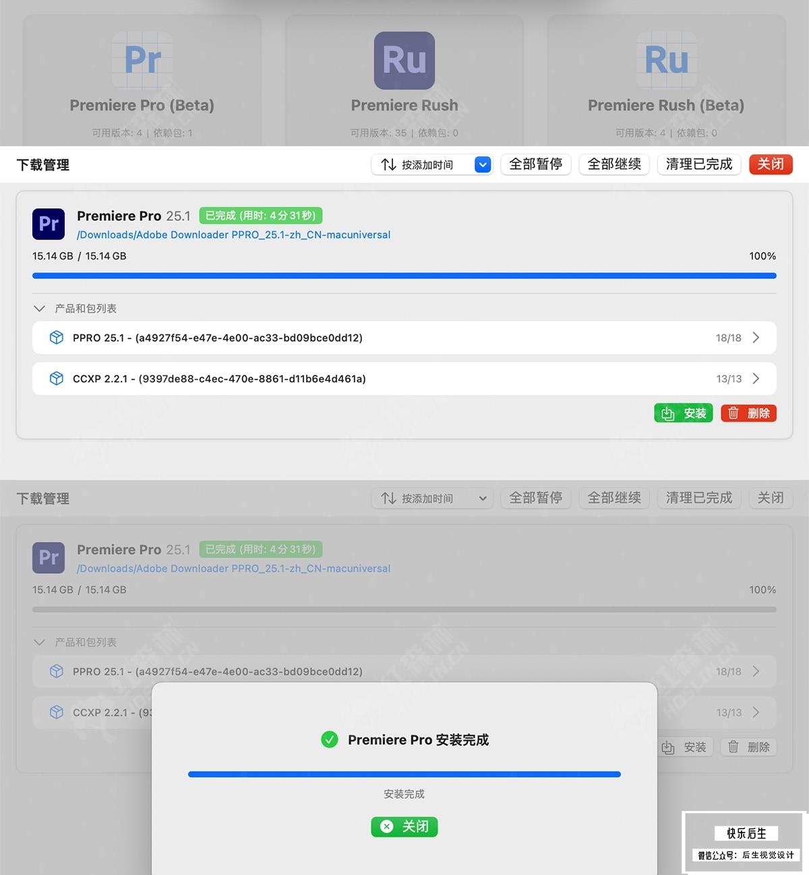Viewport: 809px width, 875px height.
Task: Click the active "18/18" count
Action: coord(729,338)
